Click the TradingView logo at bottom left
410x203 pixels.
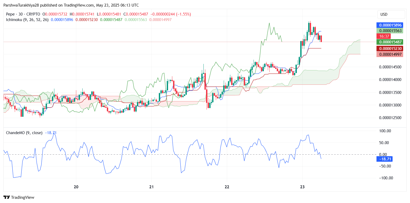[19, 197]
